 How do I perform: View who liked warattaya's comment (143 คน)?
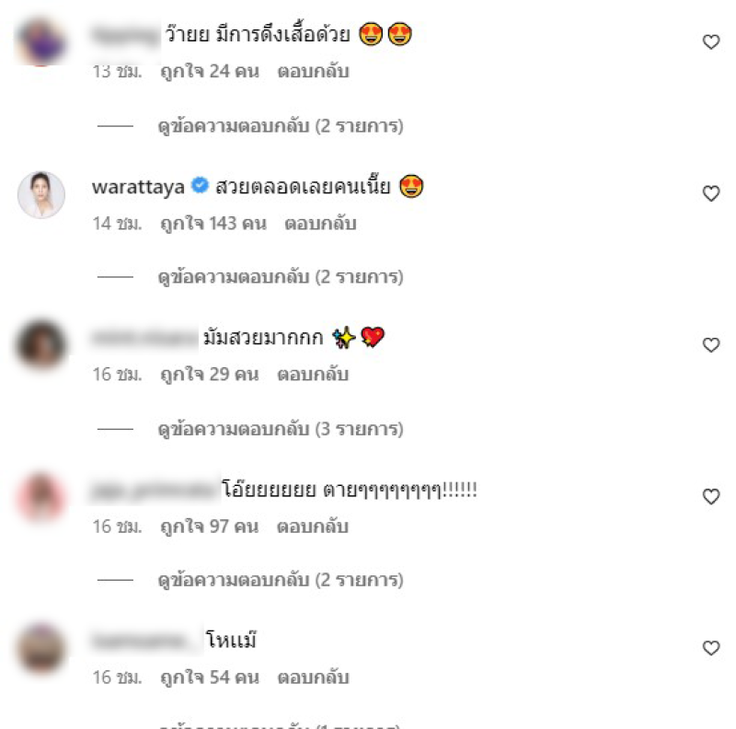[213, 223]
